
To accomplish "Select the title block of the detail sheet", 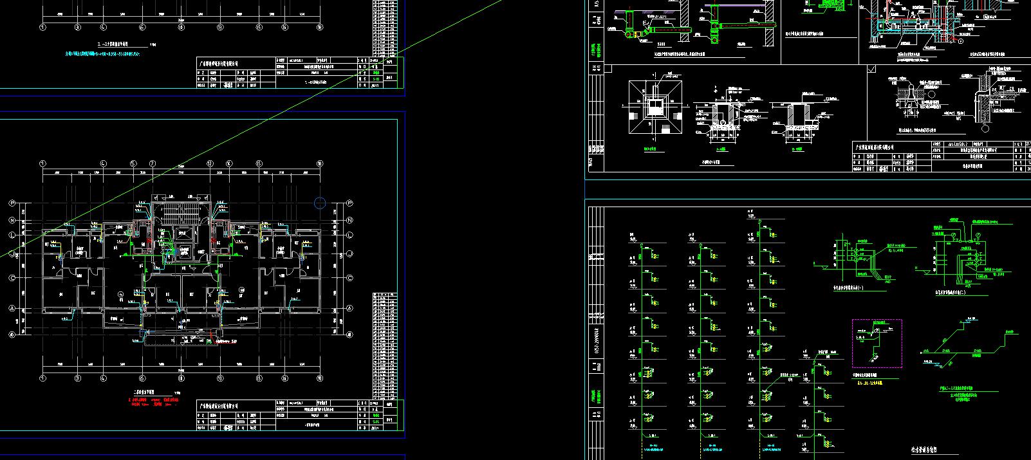I will (942, 156).
